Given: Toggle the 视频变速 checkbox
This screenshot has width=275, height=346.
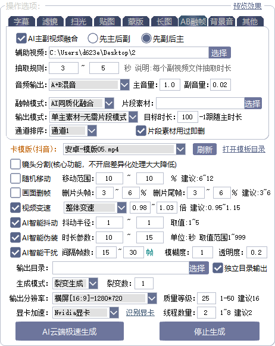Looking at the screenshot, I should (15, 208).
